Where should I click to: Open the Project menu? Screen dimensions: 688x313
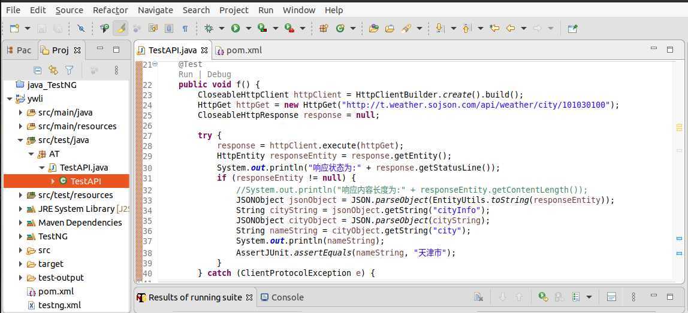click(234, 10)
